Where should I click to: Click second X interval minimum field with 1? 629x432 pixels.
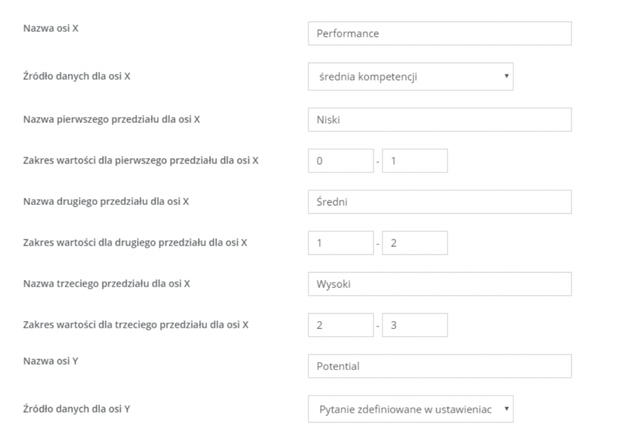[x=340, y=243]
